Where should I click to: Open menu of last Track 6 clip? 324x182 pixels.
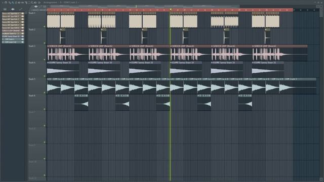coord(239,96)
